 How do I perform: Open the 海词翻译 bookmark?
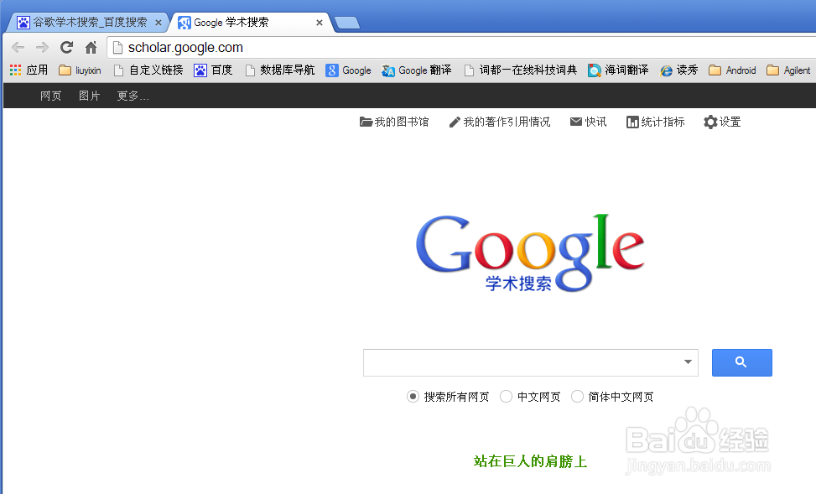point(618,70)
